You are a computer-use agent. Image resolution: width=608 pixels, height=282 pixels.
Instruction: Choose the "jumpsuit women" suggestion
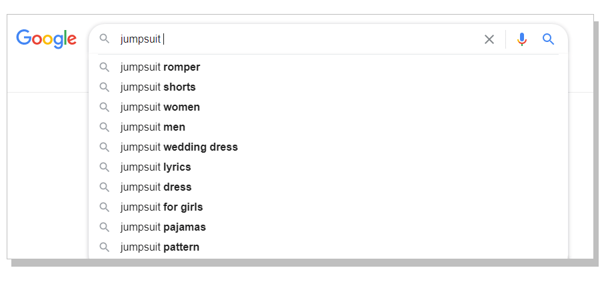[160, 107]
